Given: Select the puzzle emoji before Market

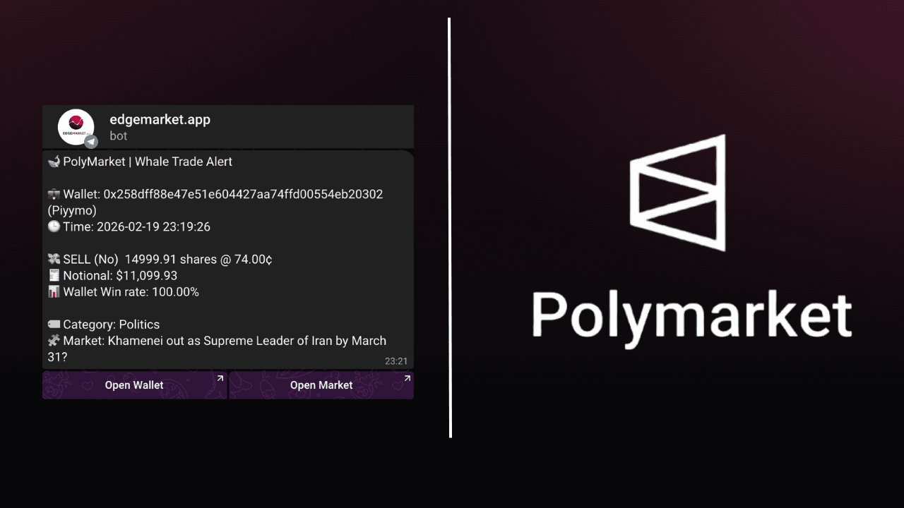Looking at the screenshot, I should [x=54, y=341].
